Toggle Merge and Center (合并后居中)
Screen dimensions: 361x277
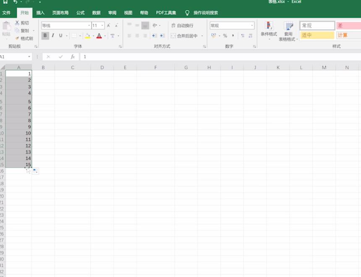tap(184, 36)
